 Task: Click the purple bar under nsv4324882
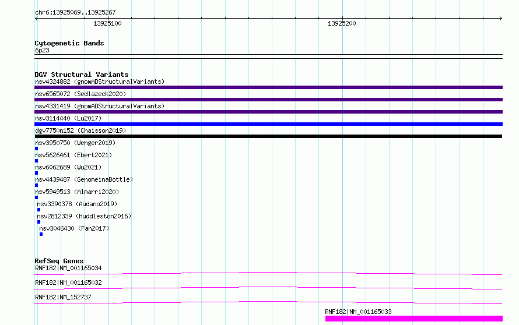click(268, 87)
